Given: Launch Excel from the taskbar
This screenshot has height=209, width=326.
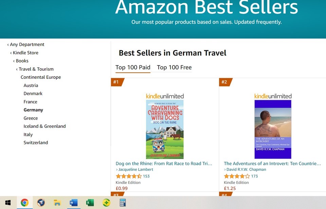Looking at the screenshot, I should (x=90, y=203).
